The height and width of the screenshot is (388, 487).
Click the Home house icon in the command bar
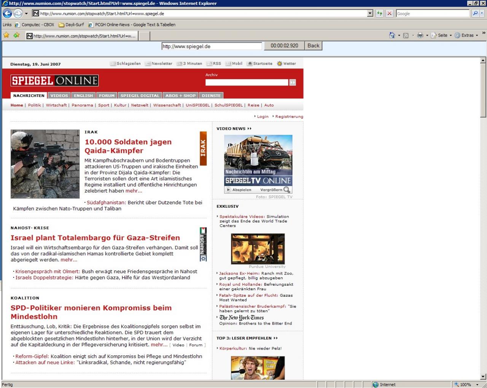(392, 35)
